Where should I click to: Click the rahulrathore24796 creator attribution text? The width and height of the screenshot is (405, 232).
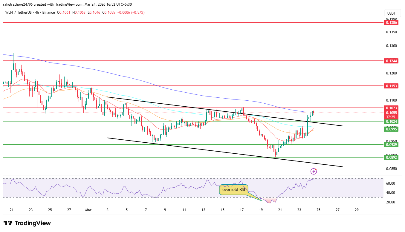(18, 4)
